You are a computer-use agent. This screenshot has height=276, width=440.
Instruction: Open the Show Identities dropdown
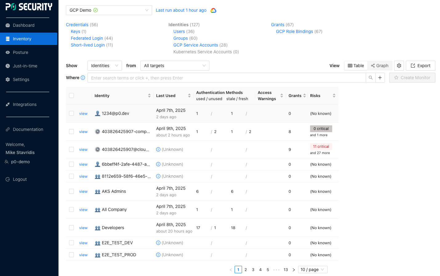tap(105, 66)
